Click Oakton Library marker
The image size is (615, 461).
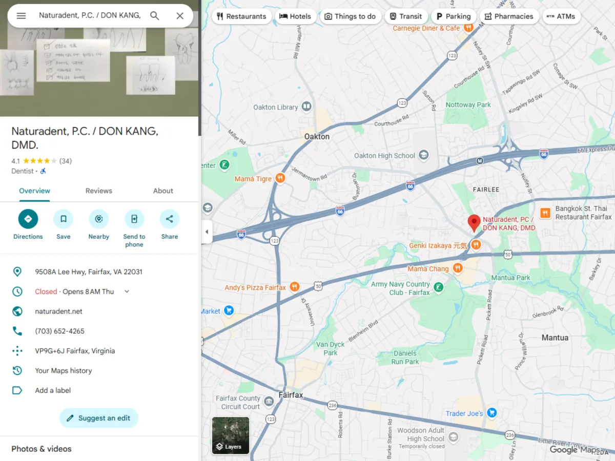click(x=306, y=107)
